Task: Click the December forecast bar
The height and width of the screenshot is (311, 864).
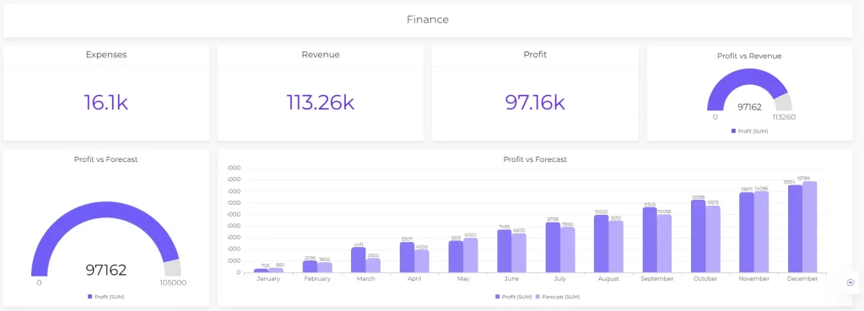Action: 811,228
